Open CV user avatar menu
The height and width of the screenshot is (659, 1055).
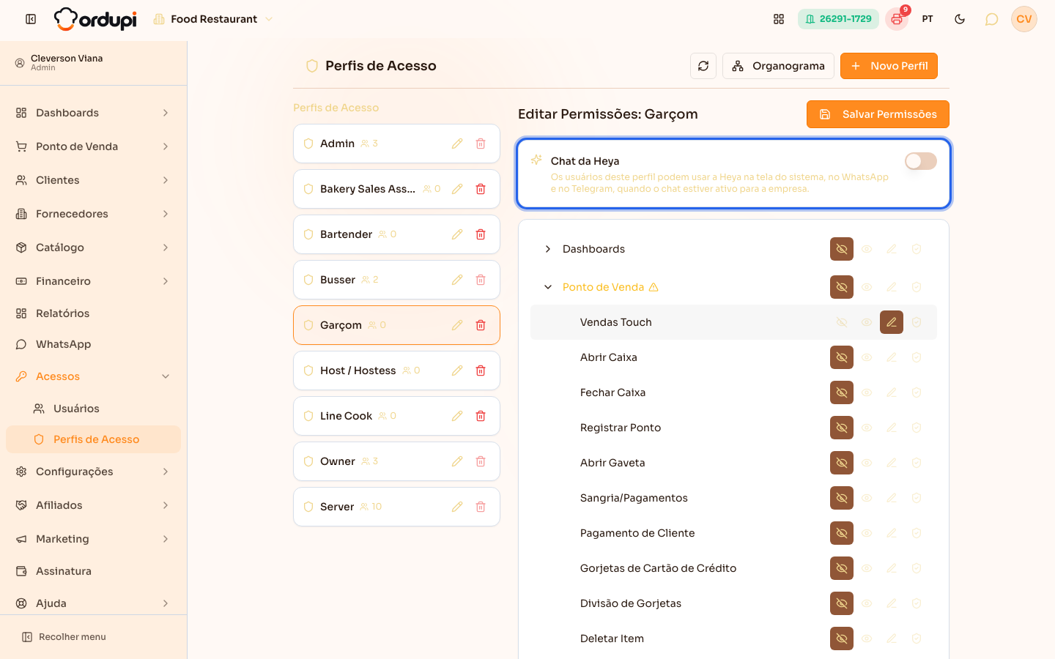click(1024, 19)
